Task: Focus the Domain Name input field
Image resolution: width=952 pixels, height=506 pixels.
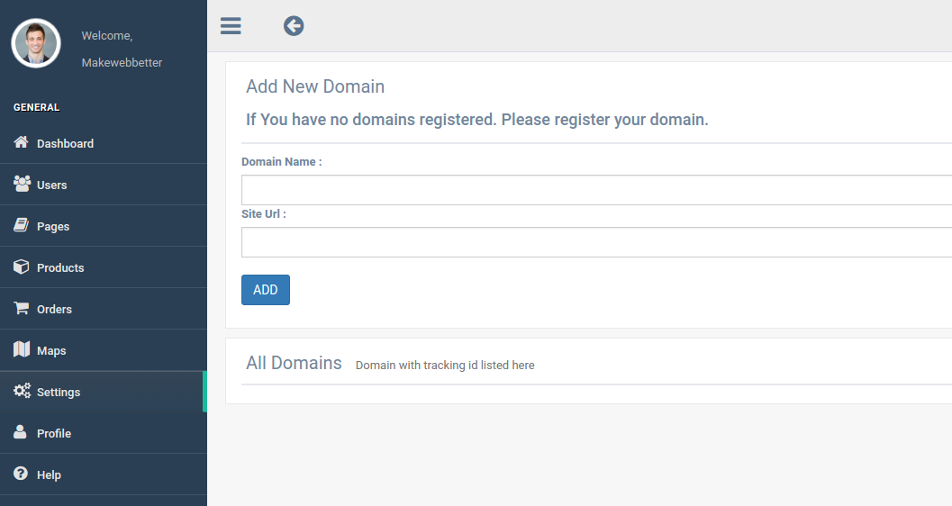Action: [597, 190]
